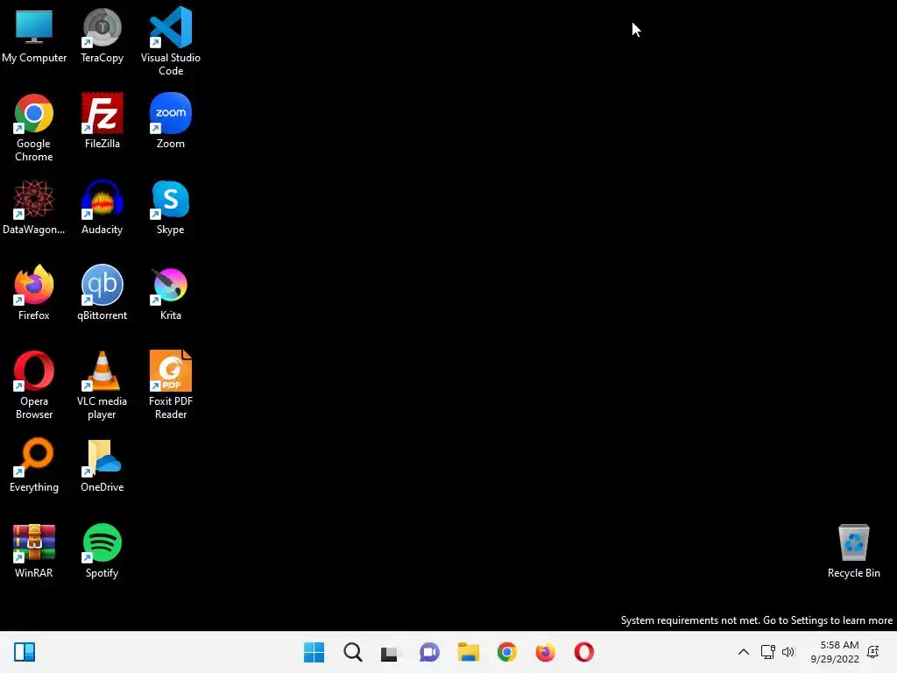Select the Opera Browser desktop shortcut
The width and height of the screenshot is (897, 673).
click(x=34, y=386)
